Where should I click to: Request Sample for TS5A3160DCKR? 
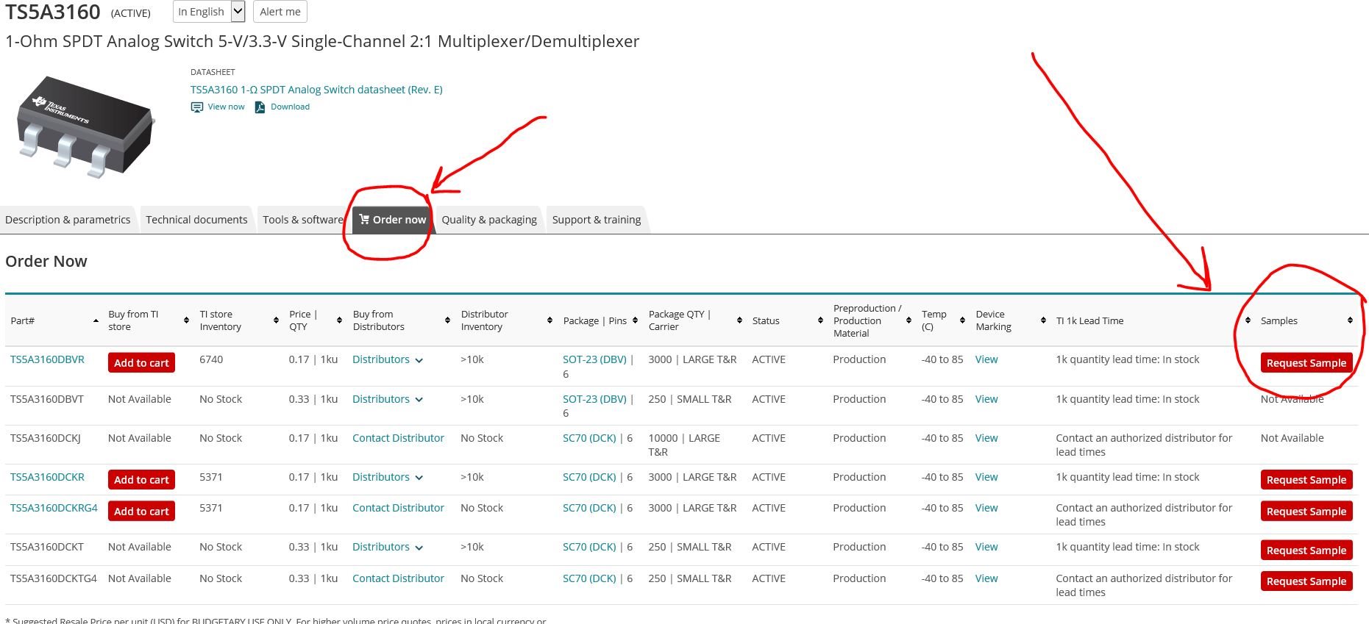coord(1306,480)
